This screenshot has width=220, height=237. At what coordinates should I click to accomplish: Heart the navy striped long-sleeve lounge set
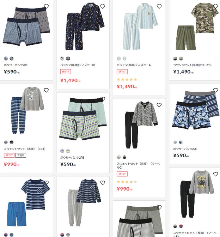click(x=103, y=183)
